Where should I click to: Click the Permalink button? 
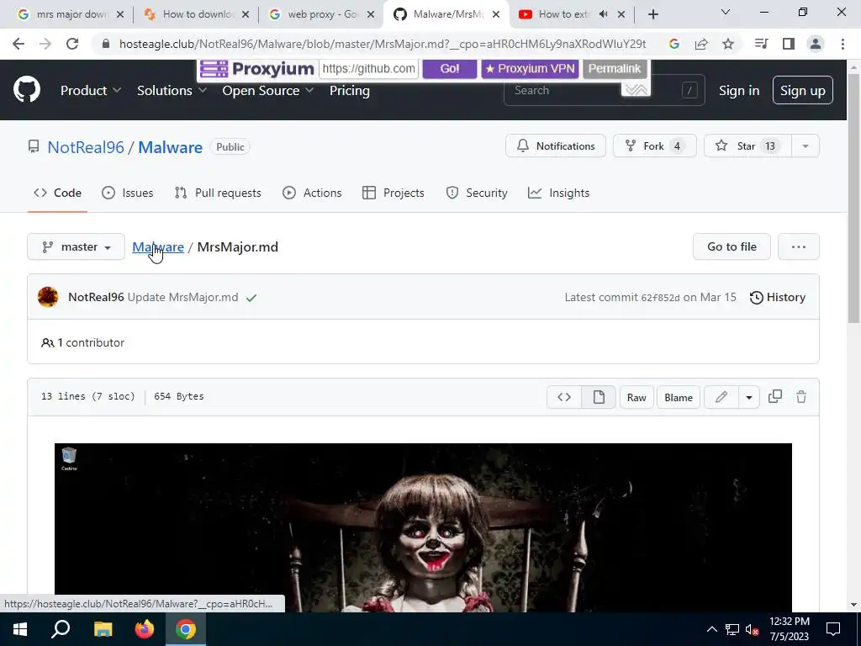615,69
